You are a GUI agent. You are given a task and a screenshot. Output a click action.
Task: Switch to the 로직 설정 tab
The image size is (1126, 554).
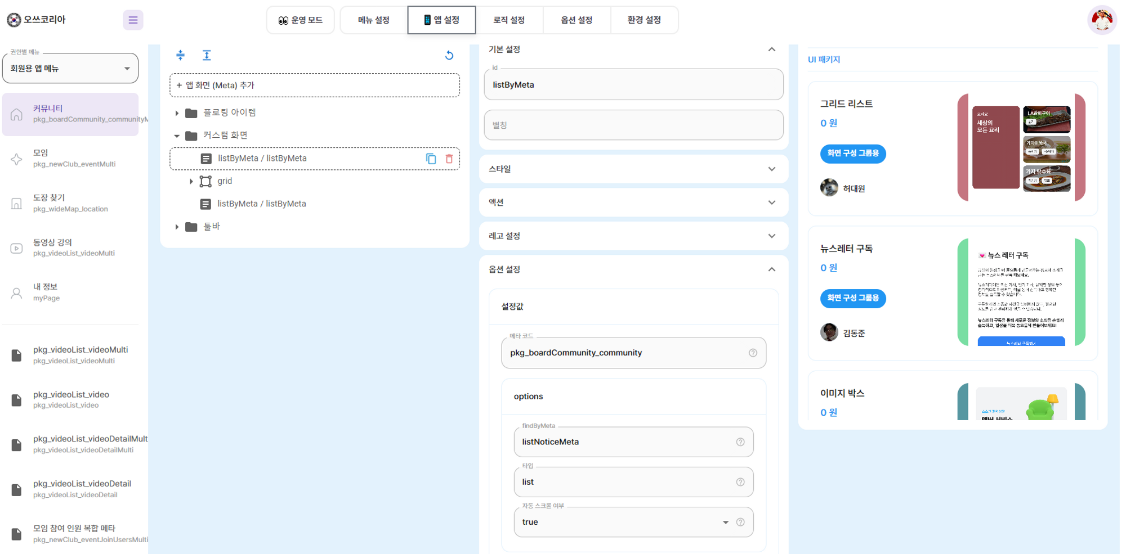[509, 20]
